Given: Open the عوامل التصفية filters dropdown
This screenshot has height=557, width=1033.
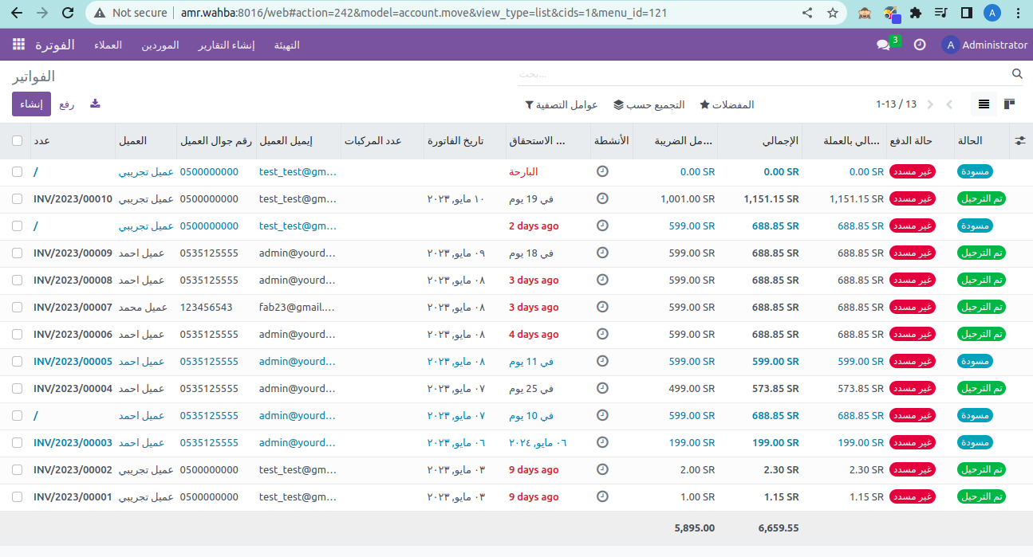Looking at the screenshot, I should (x=561, y=104).
